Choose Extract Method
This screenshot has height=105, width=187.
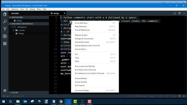click(95, 78)
